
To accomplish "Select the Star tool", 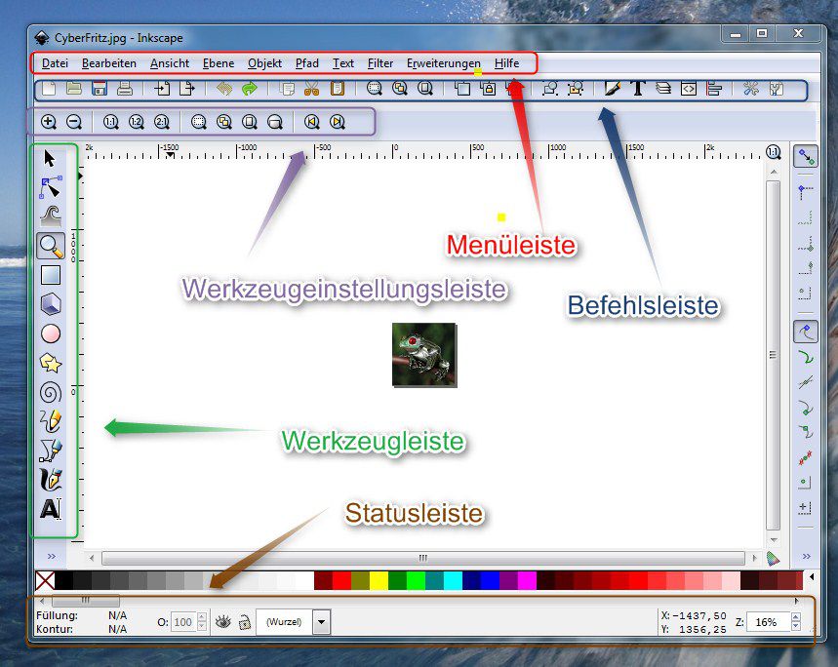I will (x=51, y=363).
